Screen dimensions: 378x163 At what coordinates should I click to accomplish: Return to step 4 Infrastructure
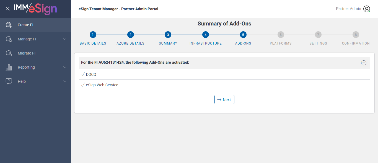(205, 35)
